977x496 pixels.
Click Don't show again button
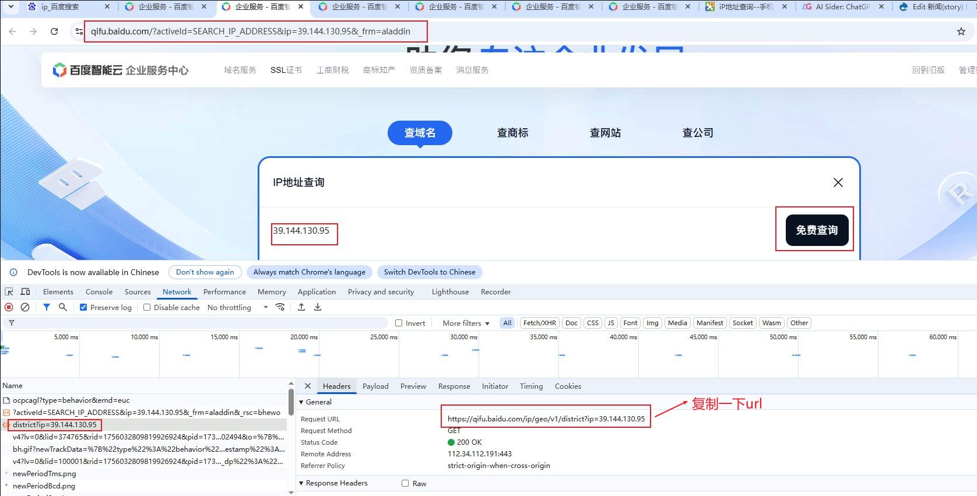(205, 272)
